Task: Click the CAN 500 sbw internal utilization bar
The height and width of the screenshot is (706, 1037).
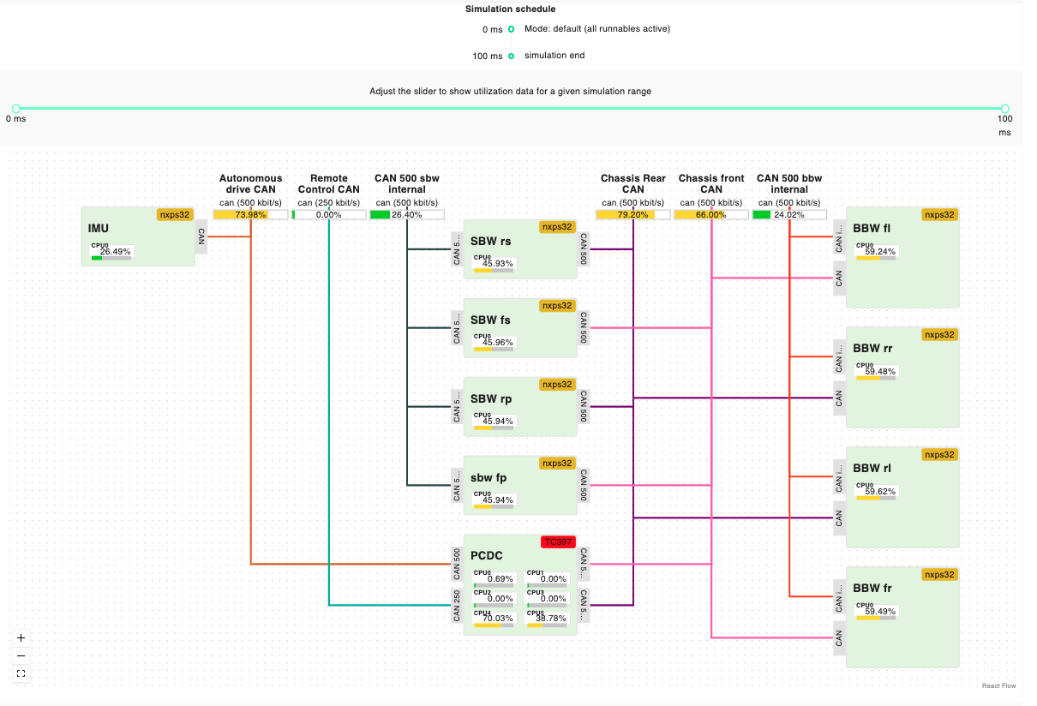Action: click(406, 215)
